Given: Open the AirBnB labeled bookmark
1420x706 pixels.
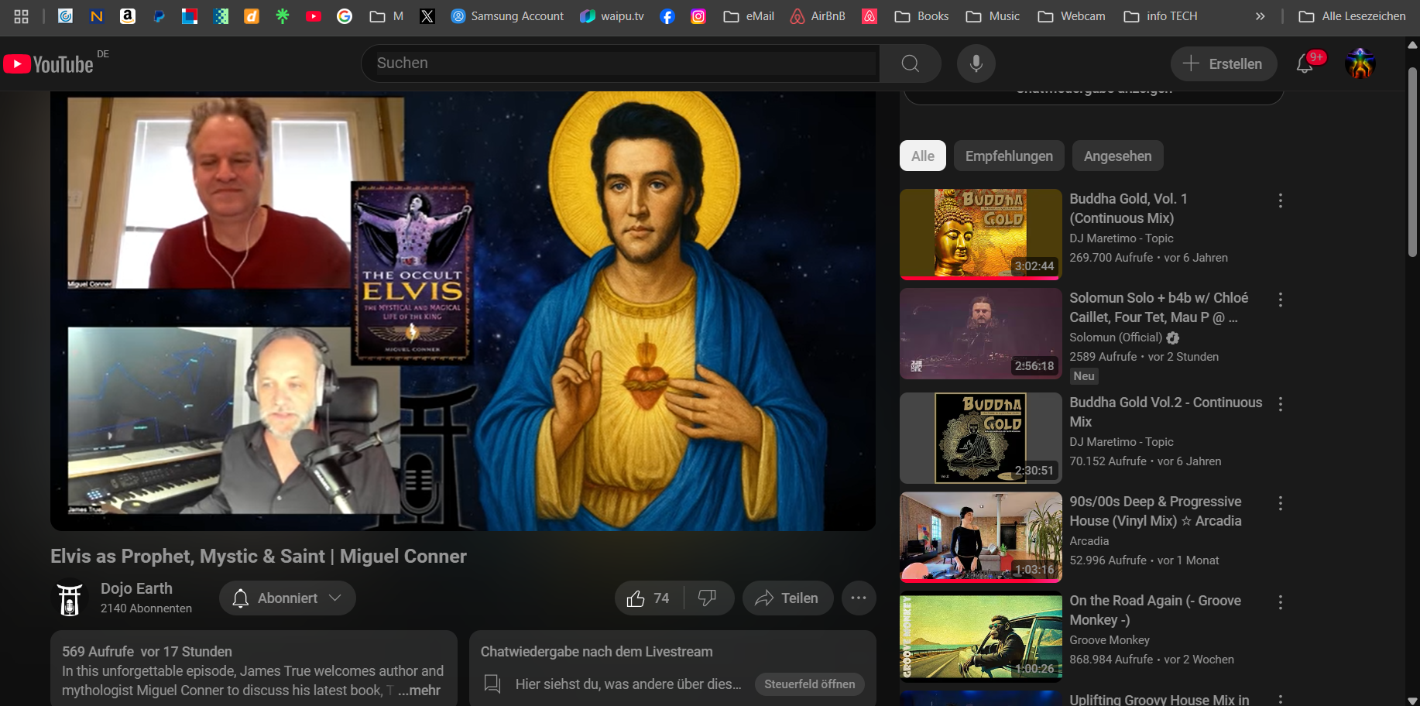Looking at the screenshot, I should [x=818, y=16].
